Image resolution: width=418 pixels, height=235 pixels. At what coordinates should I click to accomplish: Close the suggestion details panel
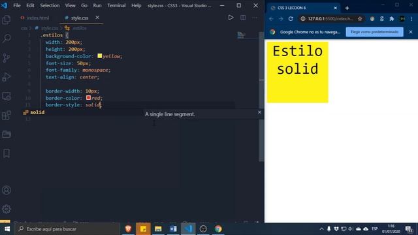[x=259, y=112]
